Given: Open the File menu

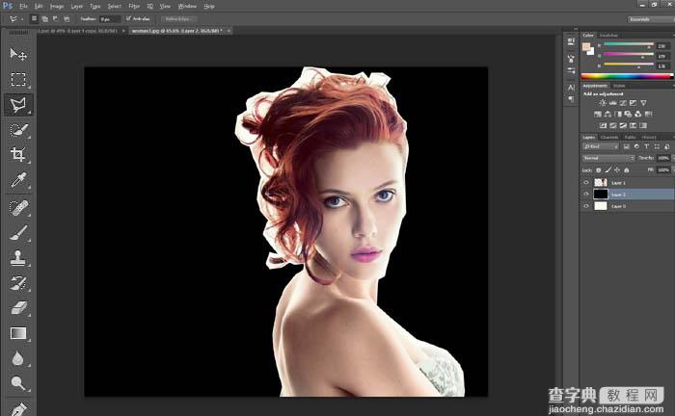Looking at the screenshot, I should 24,7.
